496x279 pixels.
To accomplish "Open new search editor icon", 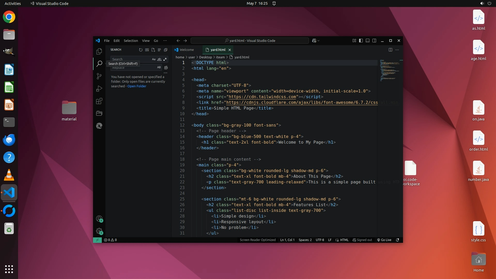I will click(x=153, y=50).
